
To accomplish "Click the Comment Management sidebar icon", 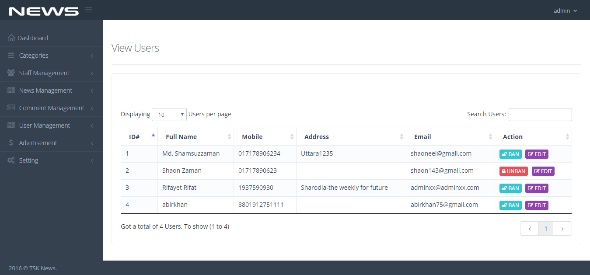I will coord(11,108).
